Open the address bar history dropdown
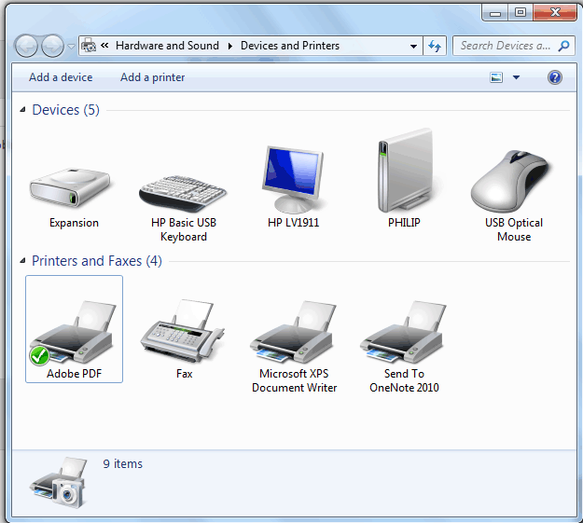The image size is (583, 523). 413,46
